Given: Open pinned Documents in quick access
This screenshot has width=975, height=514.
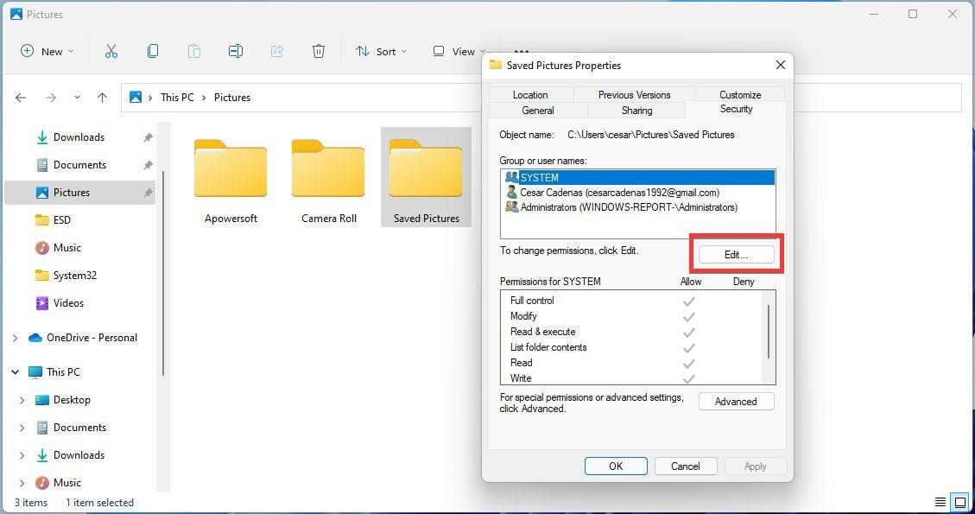Looking at the screenshot, I should tap(79, 165).
